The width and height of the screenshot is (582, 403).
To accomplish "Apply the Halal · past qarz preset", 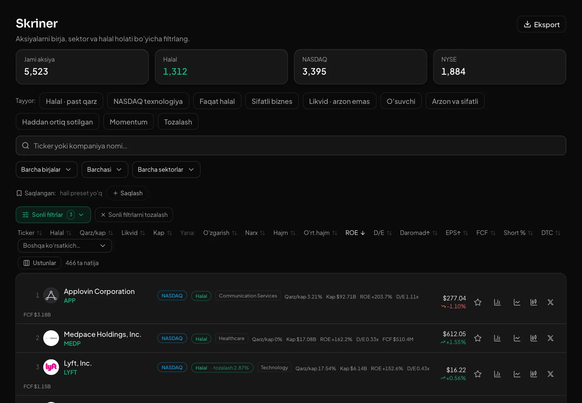I will pos(71,101).
